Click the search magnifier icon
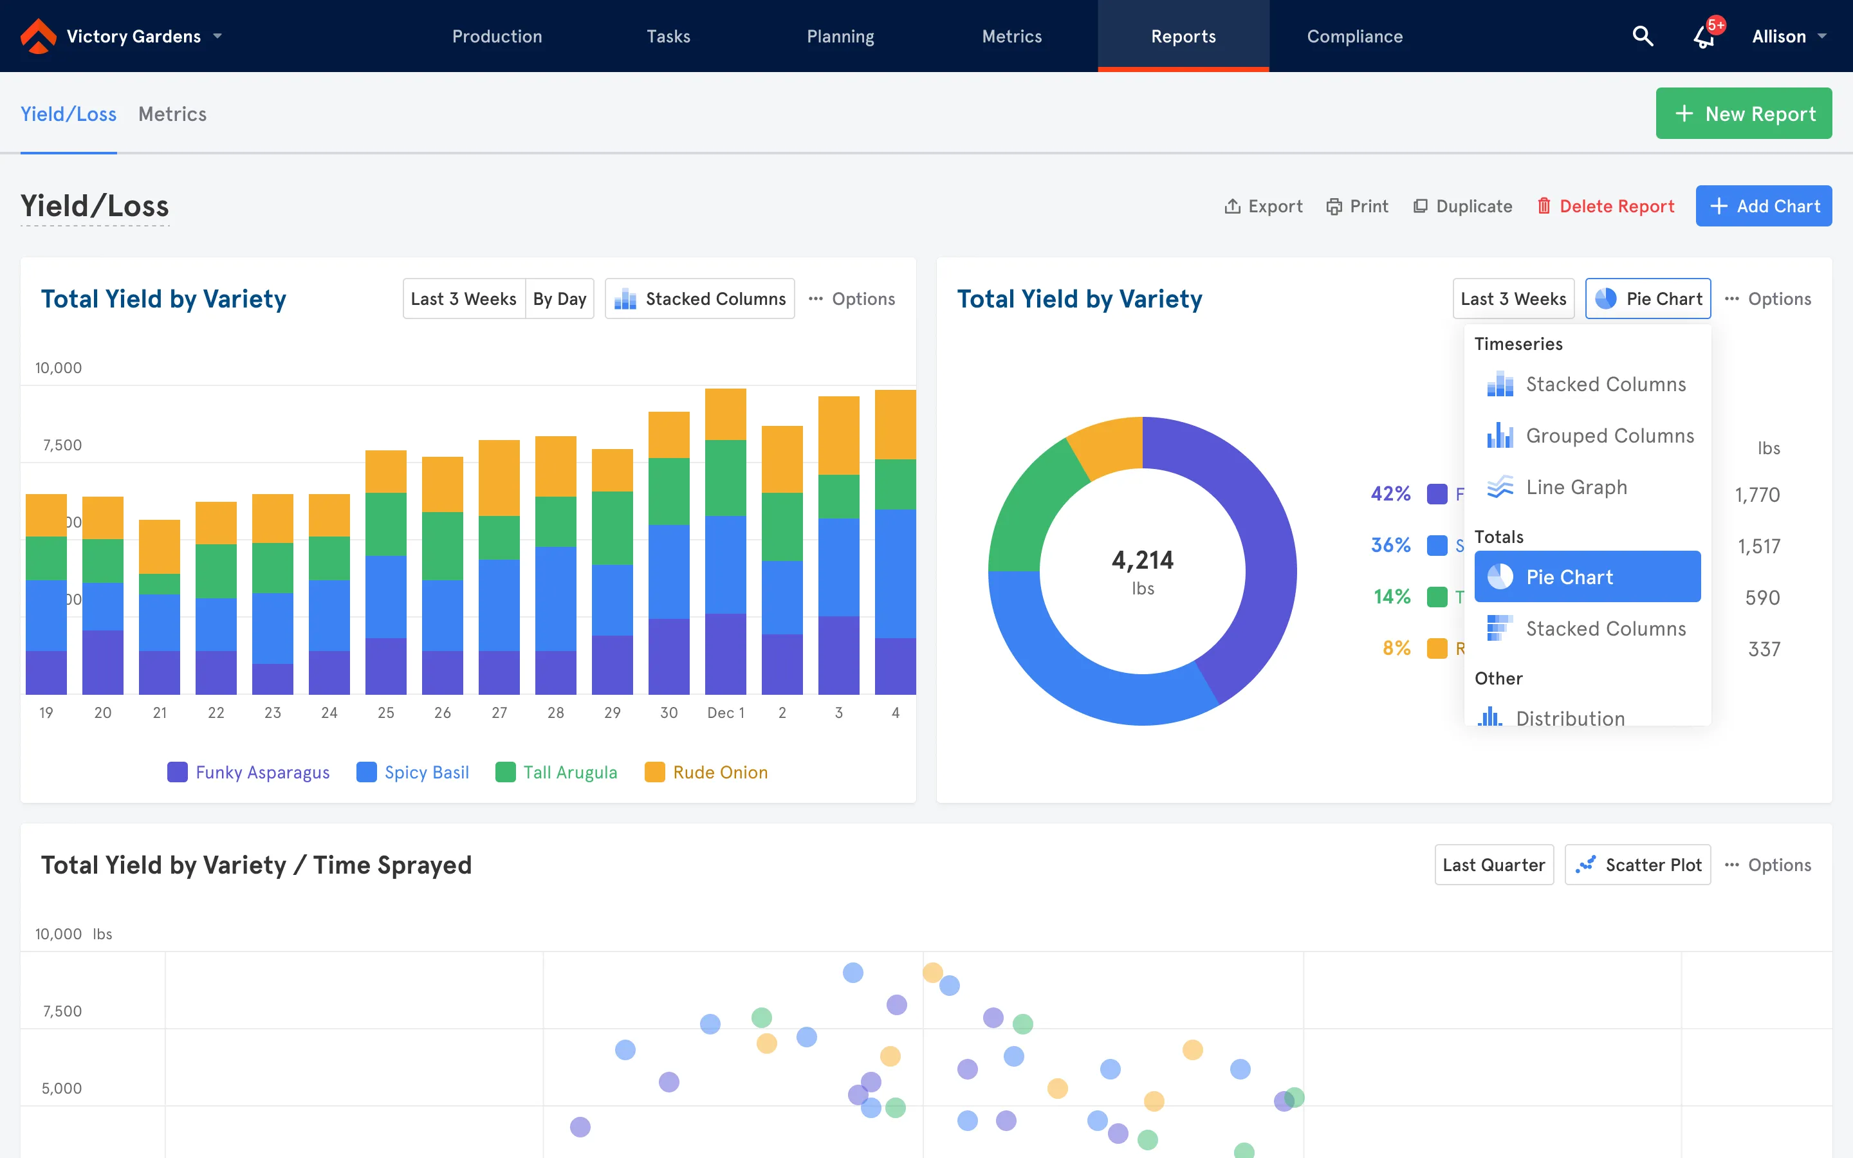 point(1643,36)
